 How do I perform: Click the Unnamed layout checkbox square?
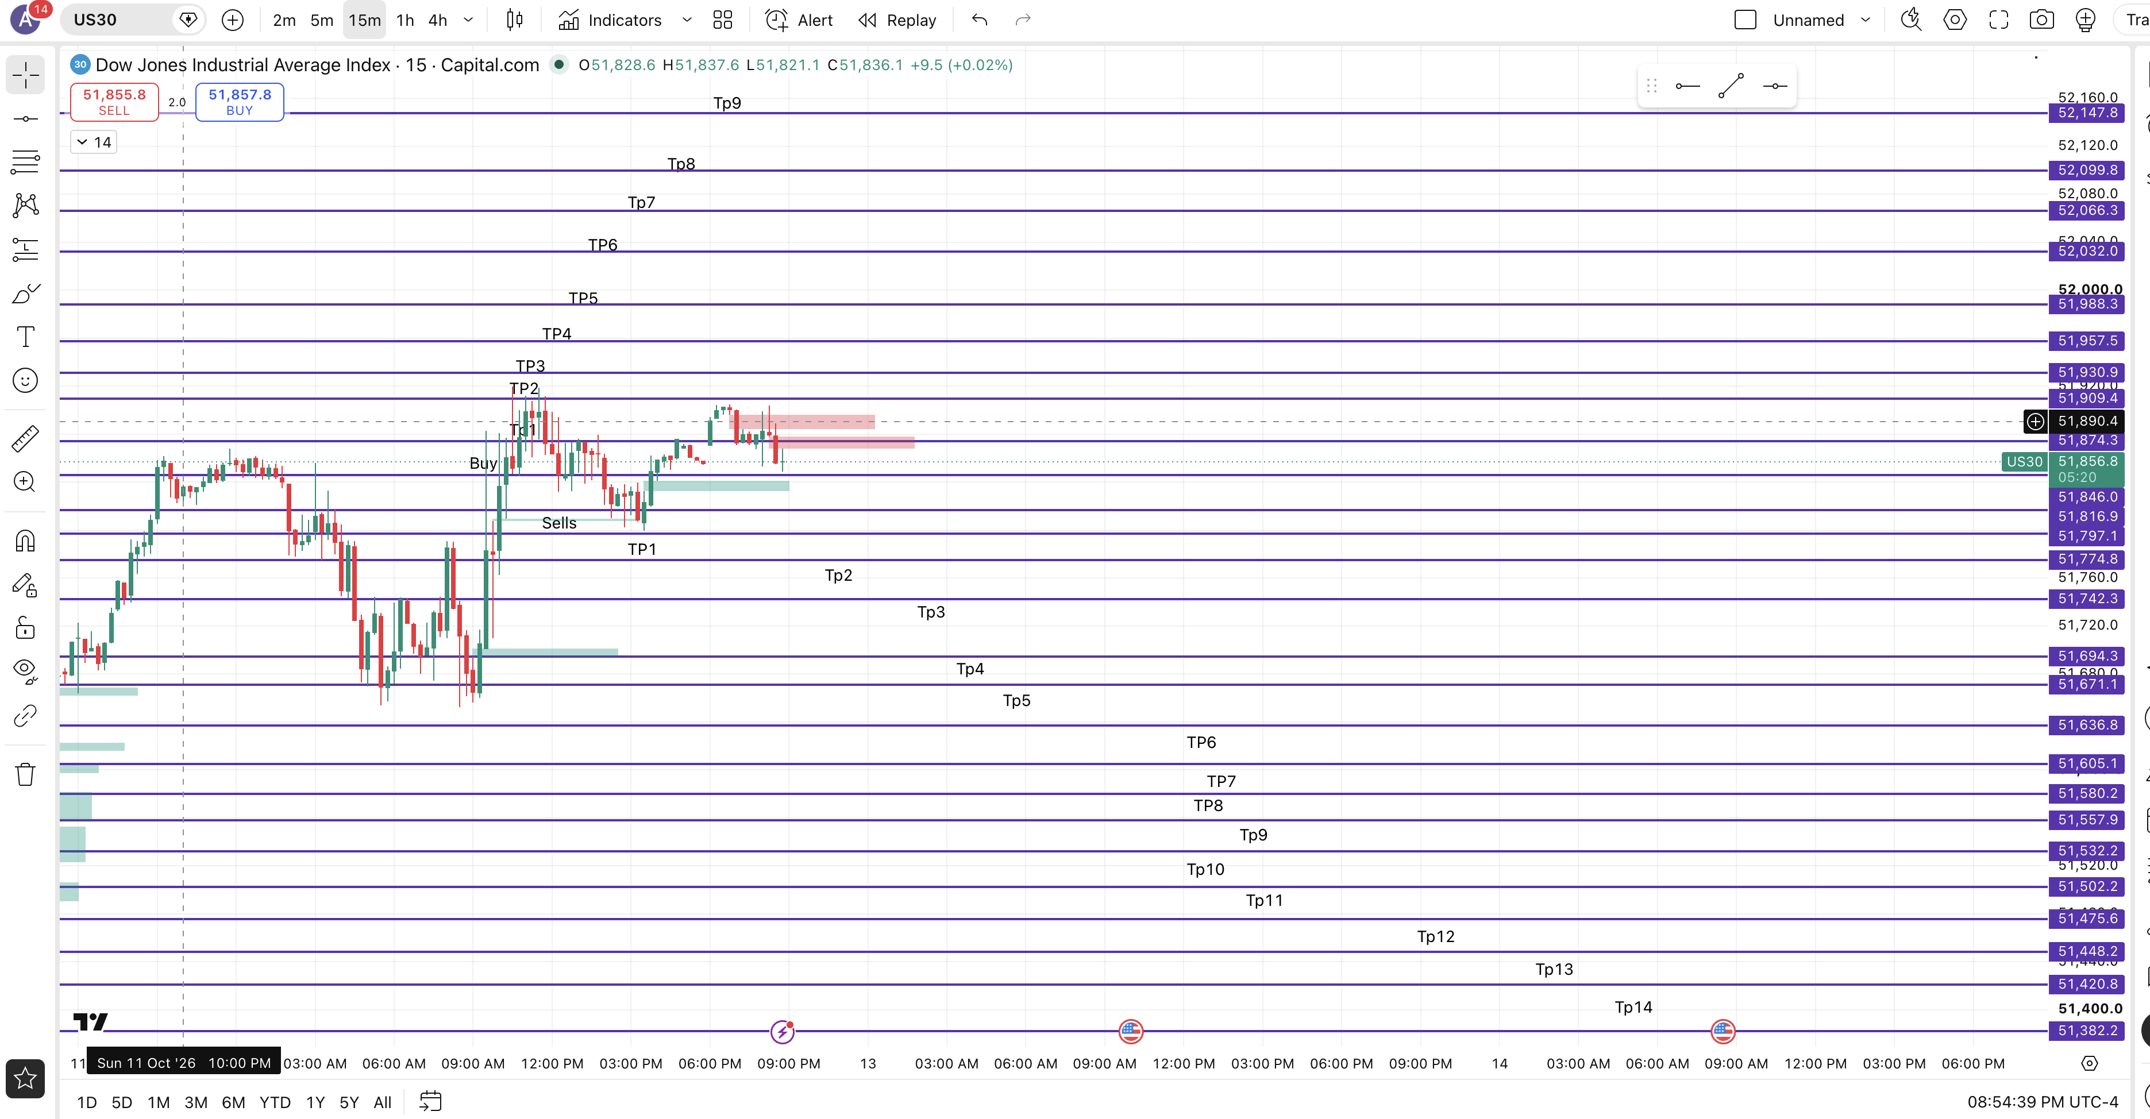pyautogui.click(x=1745, y=20)
